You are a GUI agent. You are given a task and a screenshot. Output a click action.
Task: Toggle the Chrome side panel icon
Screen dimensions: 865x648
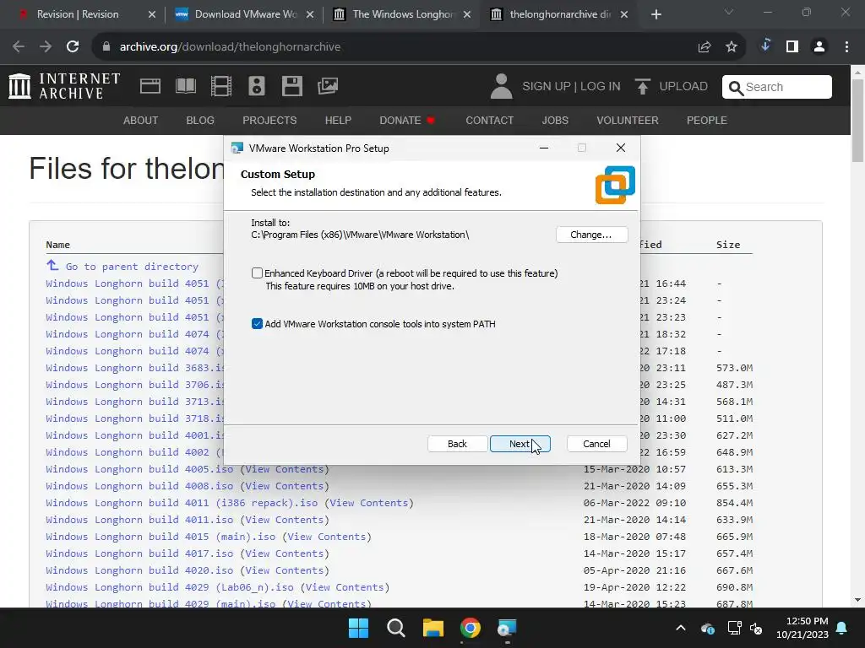pos(792,47)
